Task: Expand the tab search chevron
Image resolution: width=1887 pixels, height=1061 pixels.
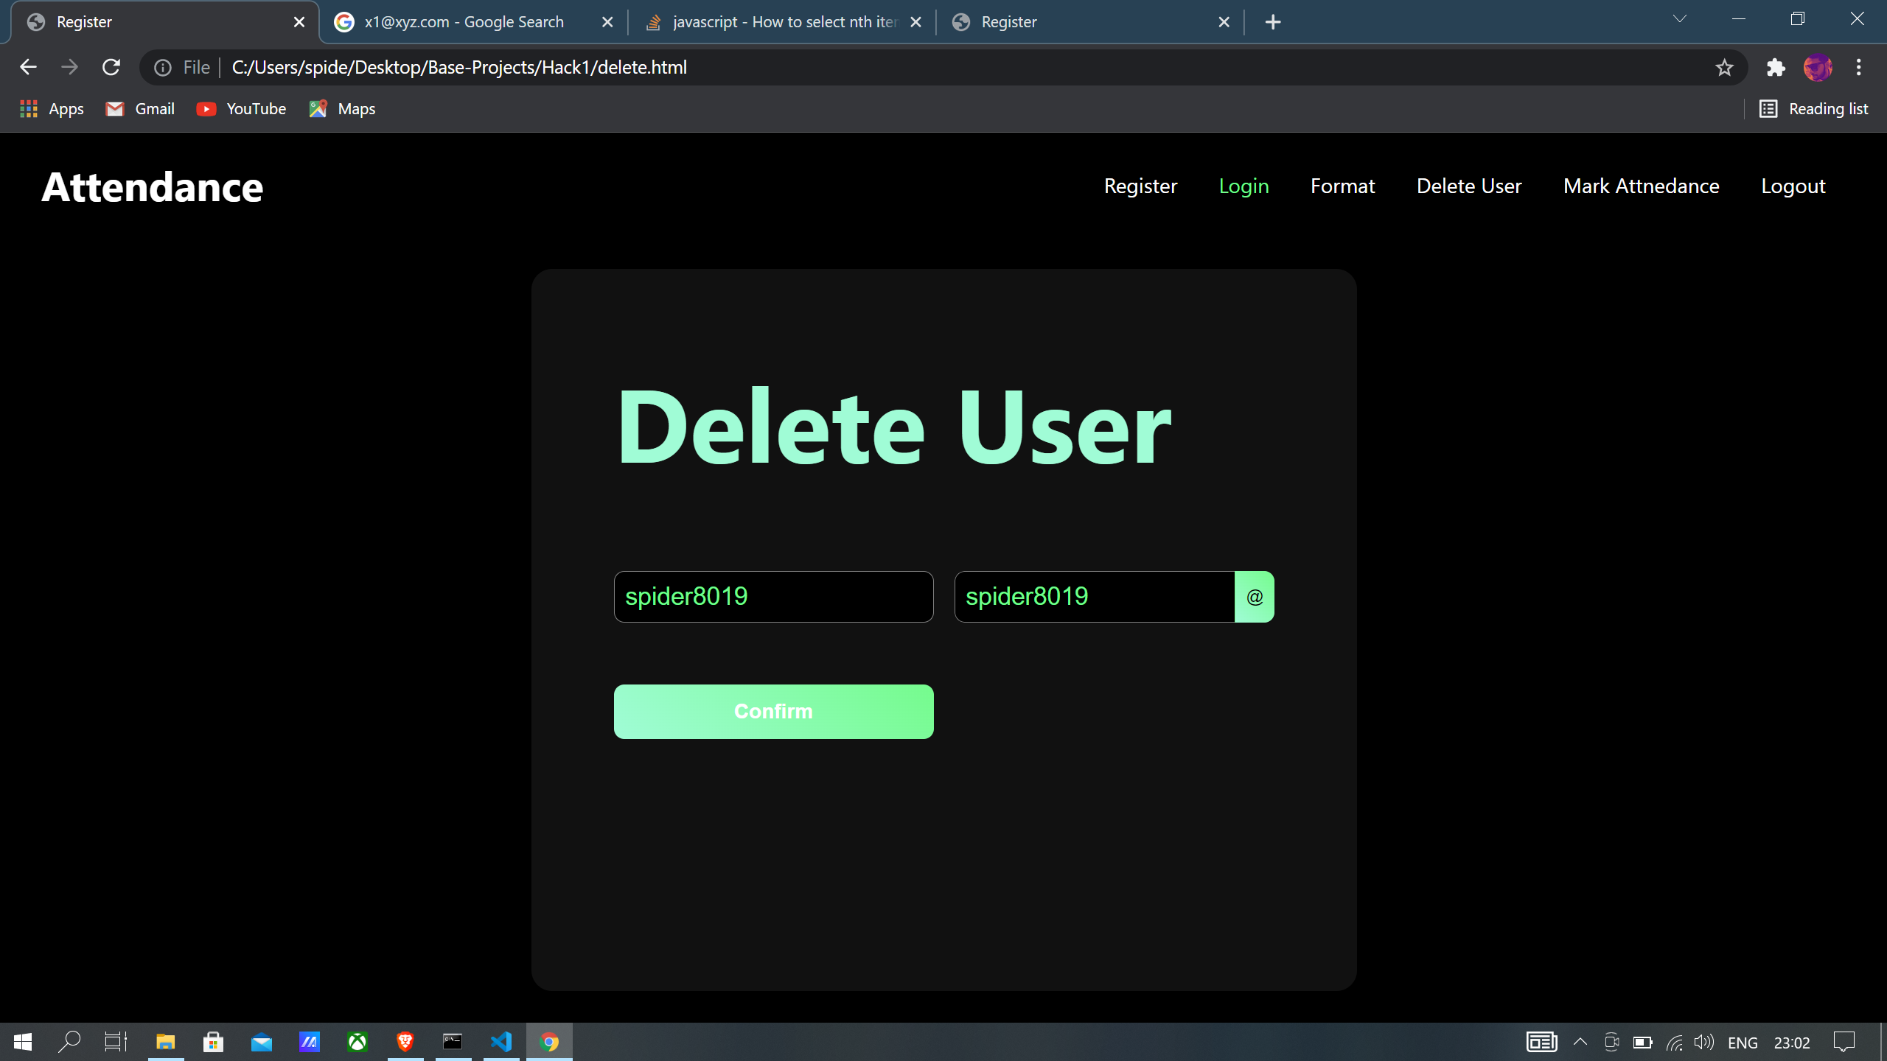Action: tap(1679, 19)
